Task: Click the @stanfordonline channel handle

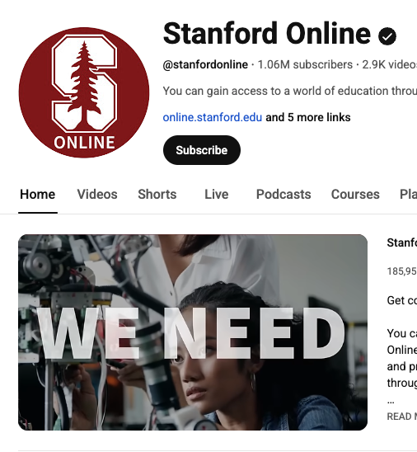Action: (205, 64)
